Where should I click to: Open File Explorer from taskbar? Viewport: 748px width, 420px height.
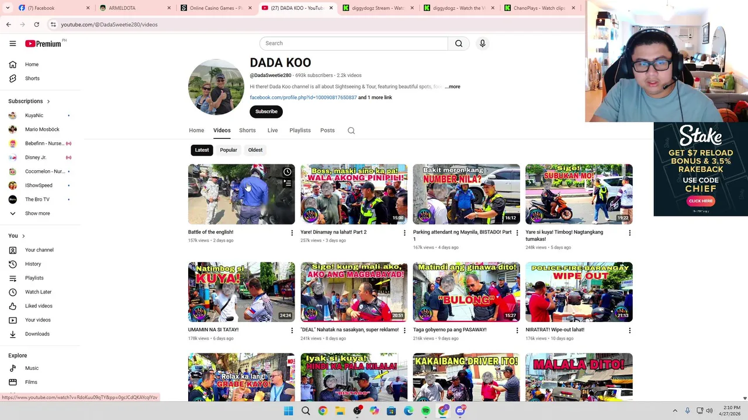click(x=340, y=411)
